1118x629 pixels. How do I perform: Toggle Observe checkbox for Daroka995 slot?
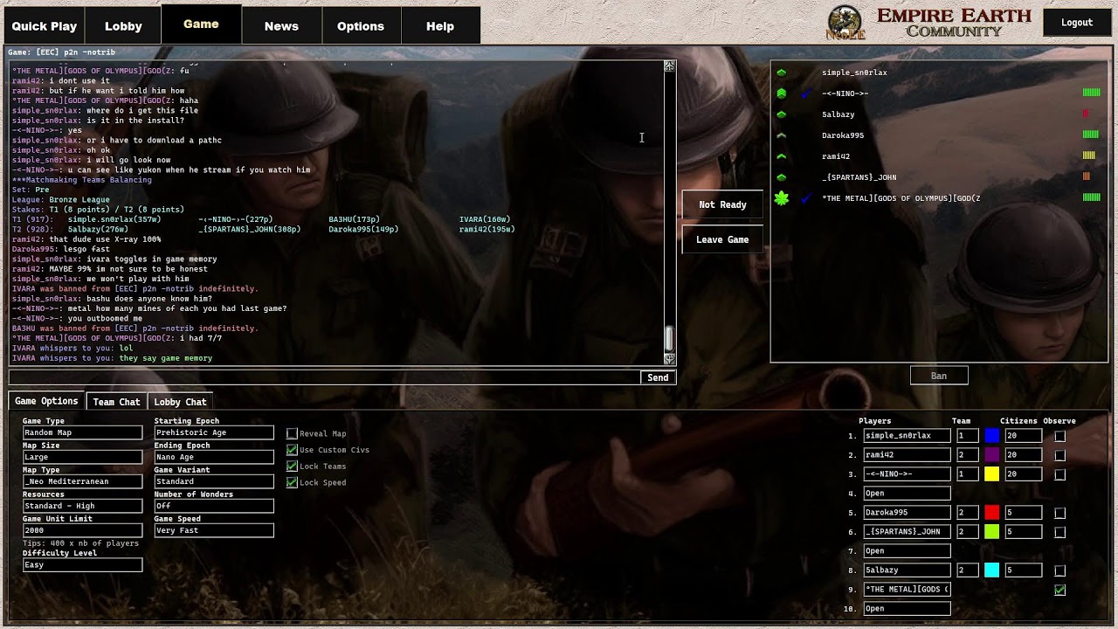click(x=1059, y=513)
